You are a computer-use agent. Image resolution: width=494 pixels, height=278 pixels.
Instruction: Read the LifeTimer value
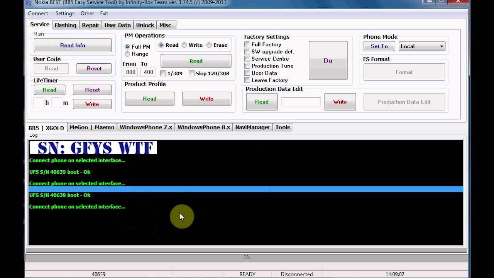[x=49, y=90]
